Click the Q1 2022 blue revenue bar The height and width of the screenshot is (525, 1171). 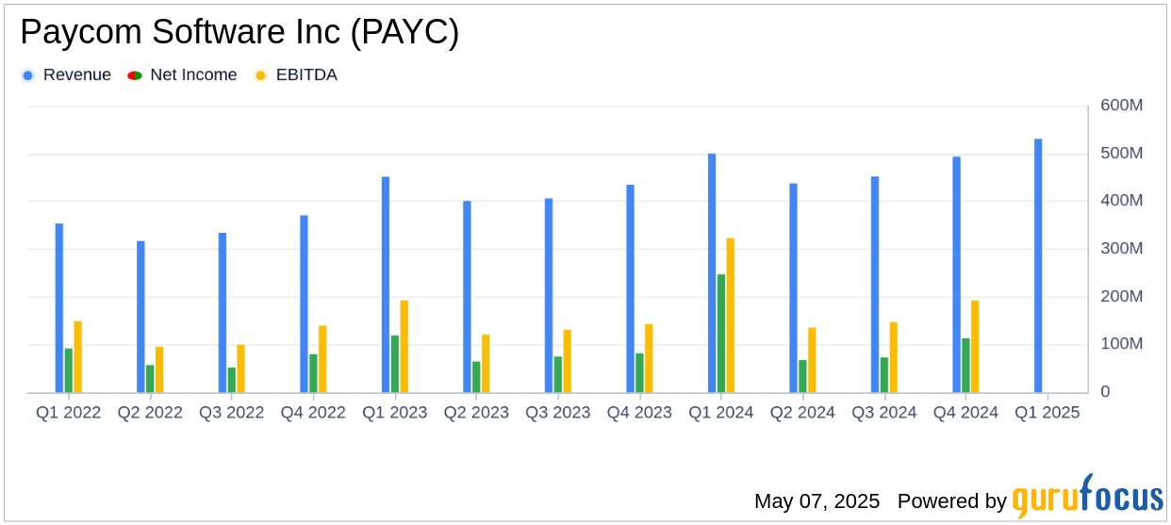[59, 308]
